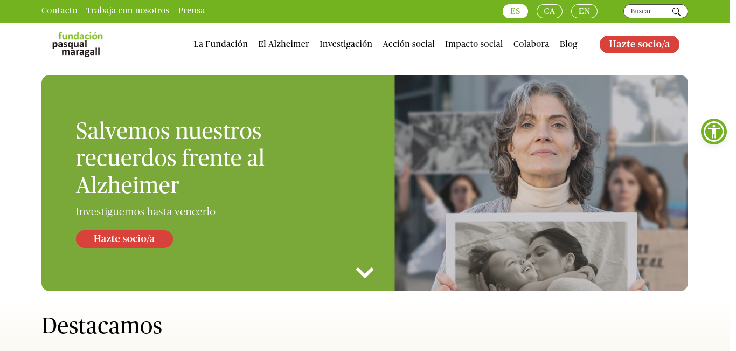The image size is (736, 351).
Task: Switch language to CA
Action: pos(549,11)
